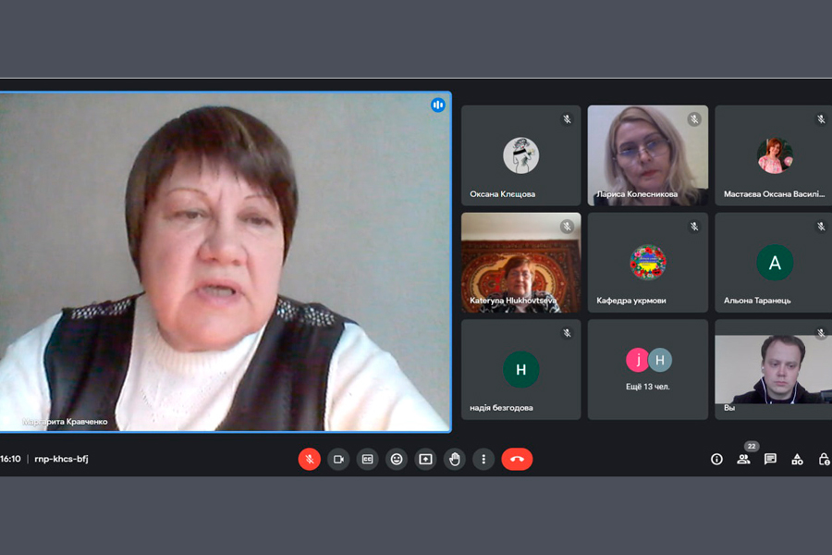Start presenting with share screen icon
This screenshot has width=832, height=555.
pyautogui.click(x=425, y=460)
